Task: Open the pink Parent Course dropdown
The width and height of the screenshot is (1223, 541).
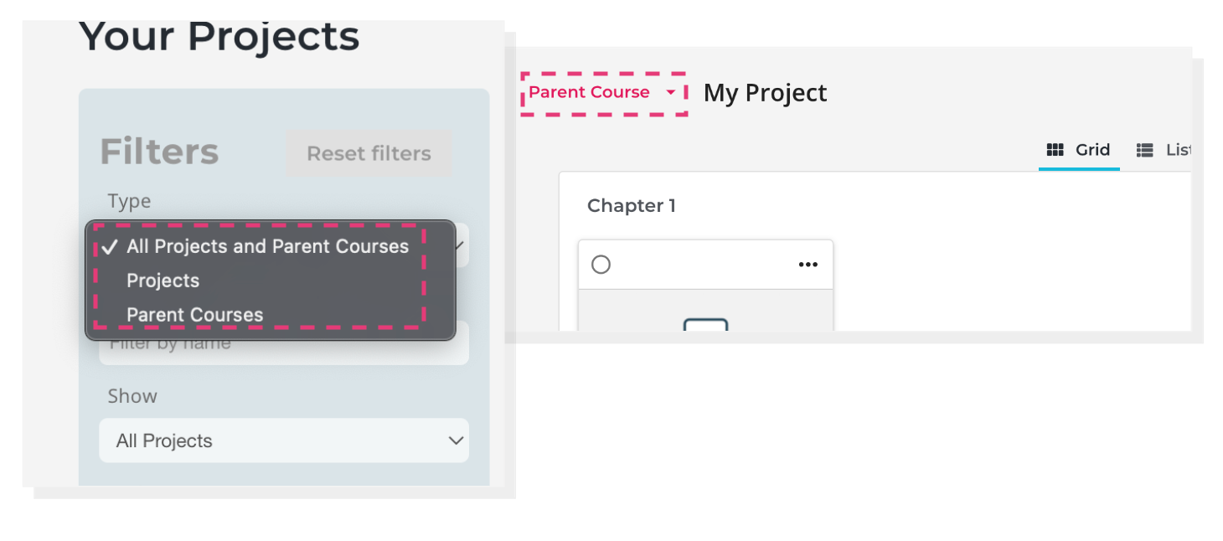Action: point(603,93)
